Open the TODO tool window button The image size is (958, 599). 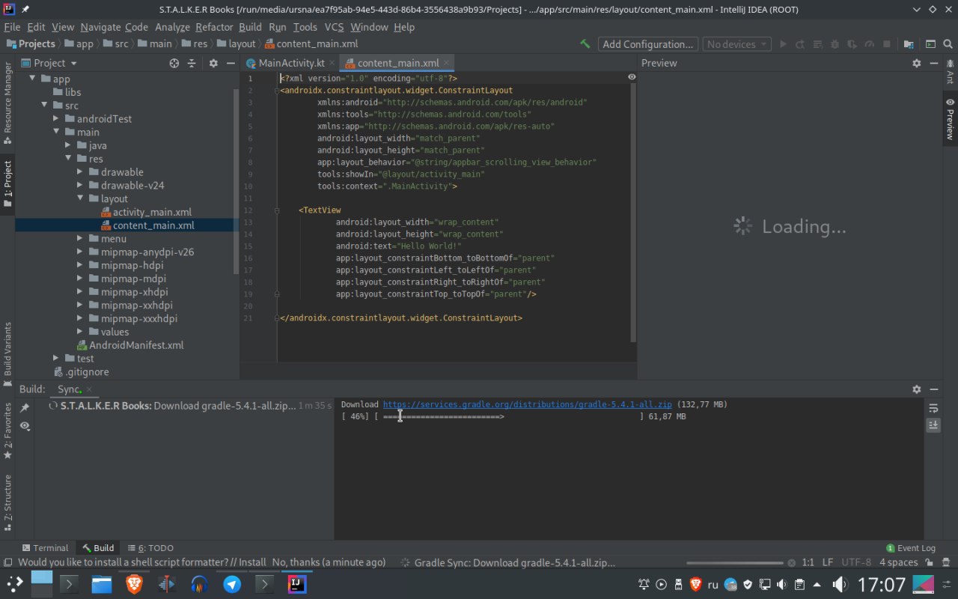pos(150,548)
